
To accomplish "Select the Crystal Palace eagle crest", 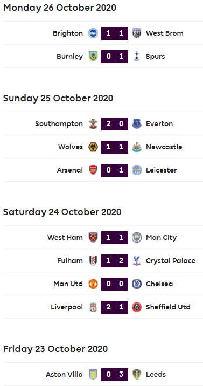I will [136, 261].
